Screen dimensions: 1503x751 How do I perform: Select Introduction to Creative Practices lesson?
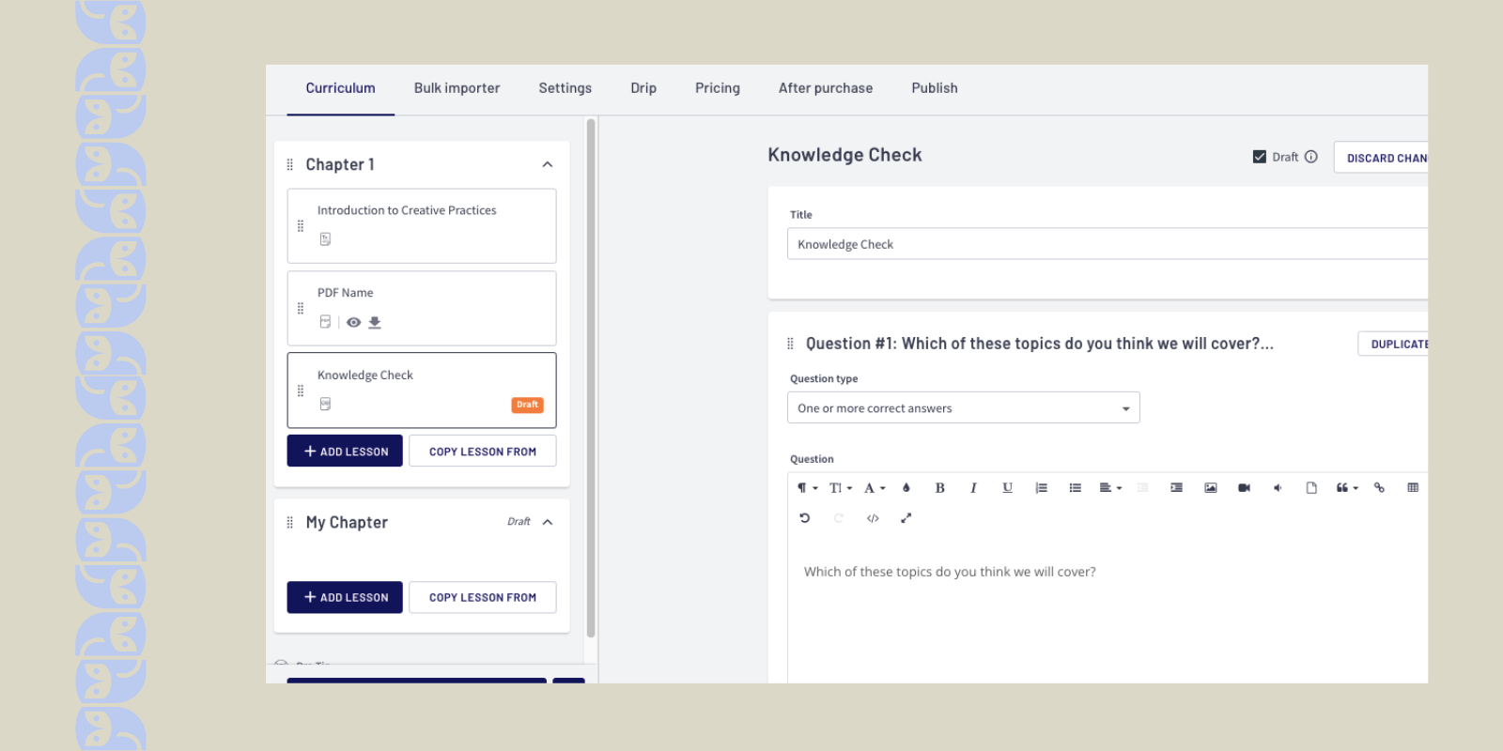pyautogui.click(x=422, y=226)
